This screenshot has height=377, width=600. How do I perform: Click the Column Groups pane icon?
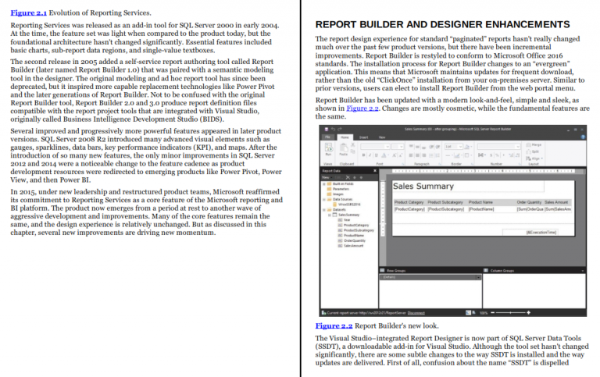pyautogui.click(x=486, y=270)
